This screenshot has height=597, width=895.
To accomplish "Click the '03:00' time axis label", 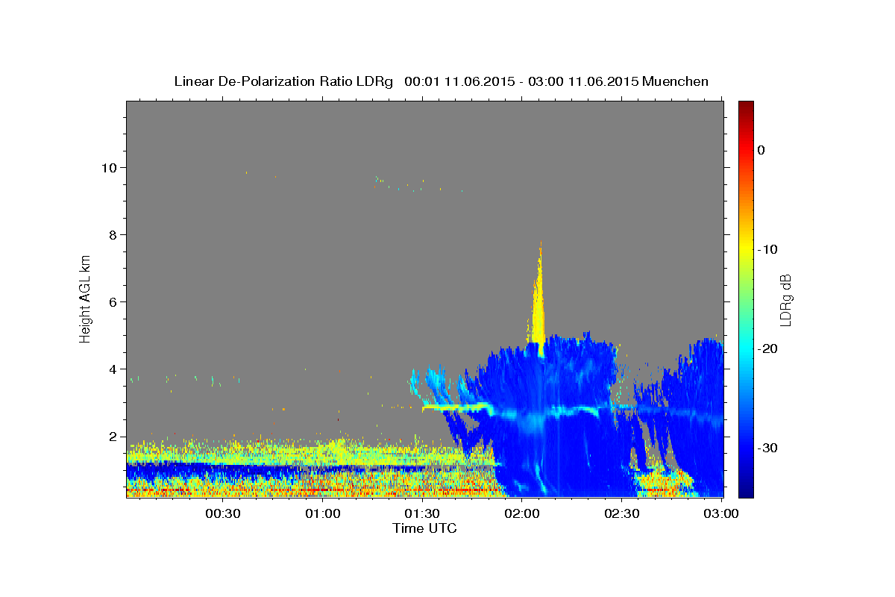I will [721, 514].
